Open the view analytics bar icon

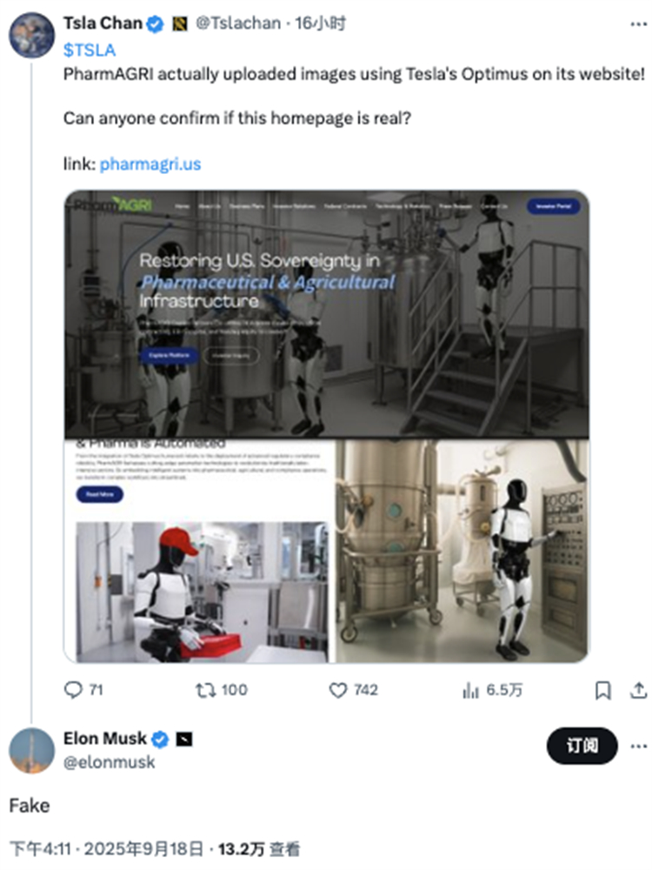tap(471, 690)
